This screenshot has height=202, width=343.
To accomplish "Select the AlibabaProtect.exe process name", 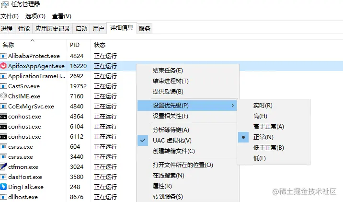I will pyautogui.click(x=34, y=56).
